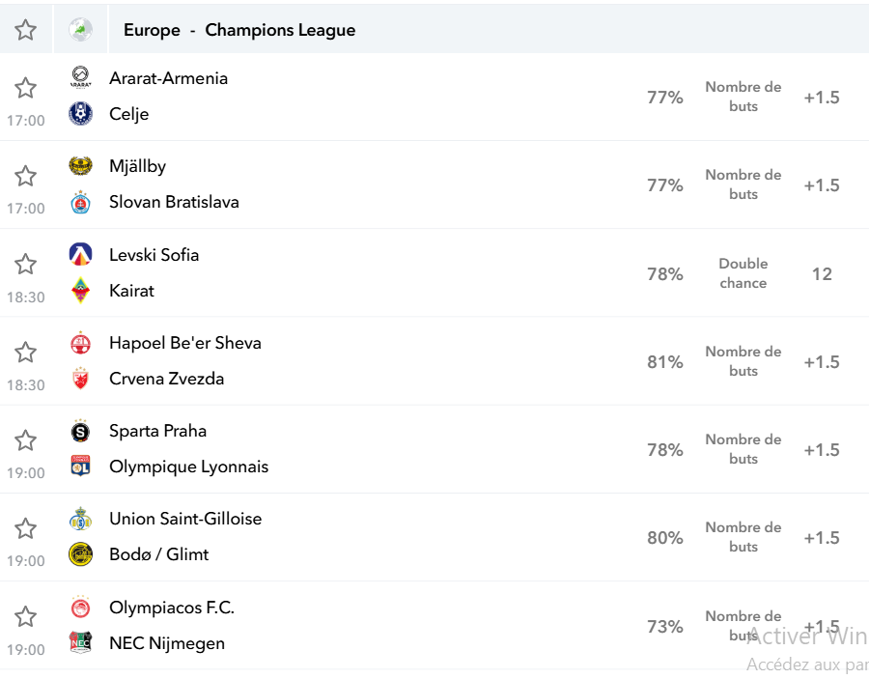Click the Levski Sofia club logo
Screen dimensions: 869x679
pos(80,254)
